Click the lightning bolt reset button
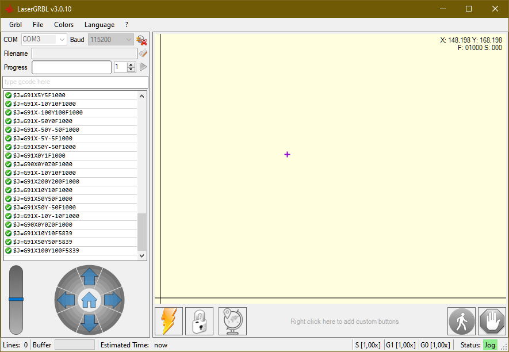The width and height of the screenshot is (509, 352). (x=169, y=321)
